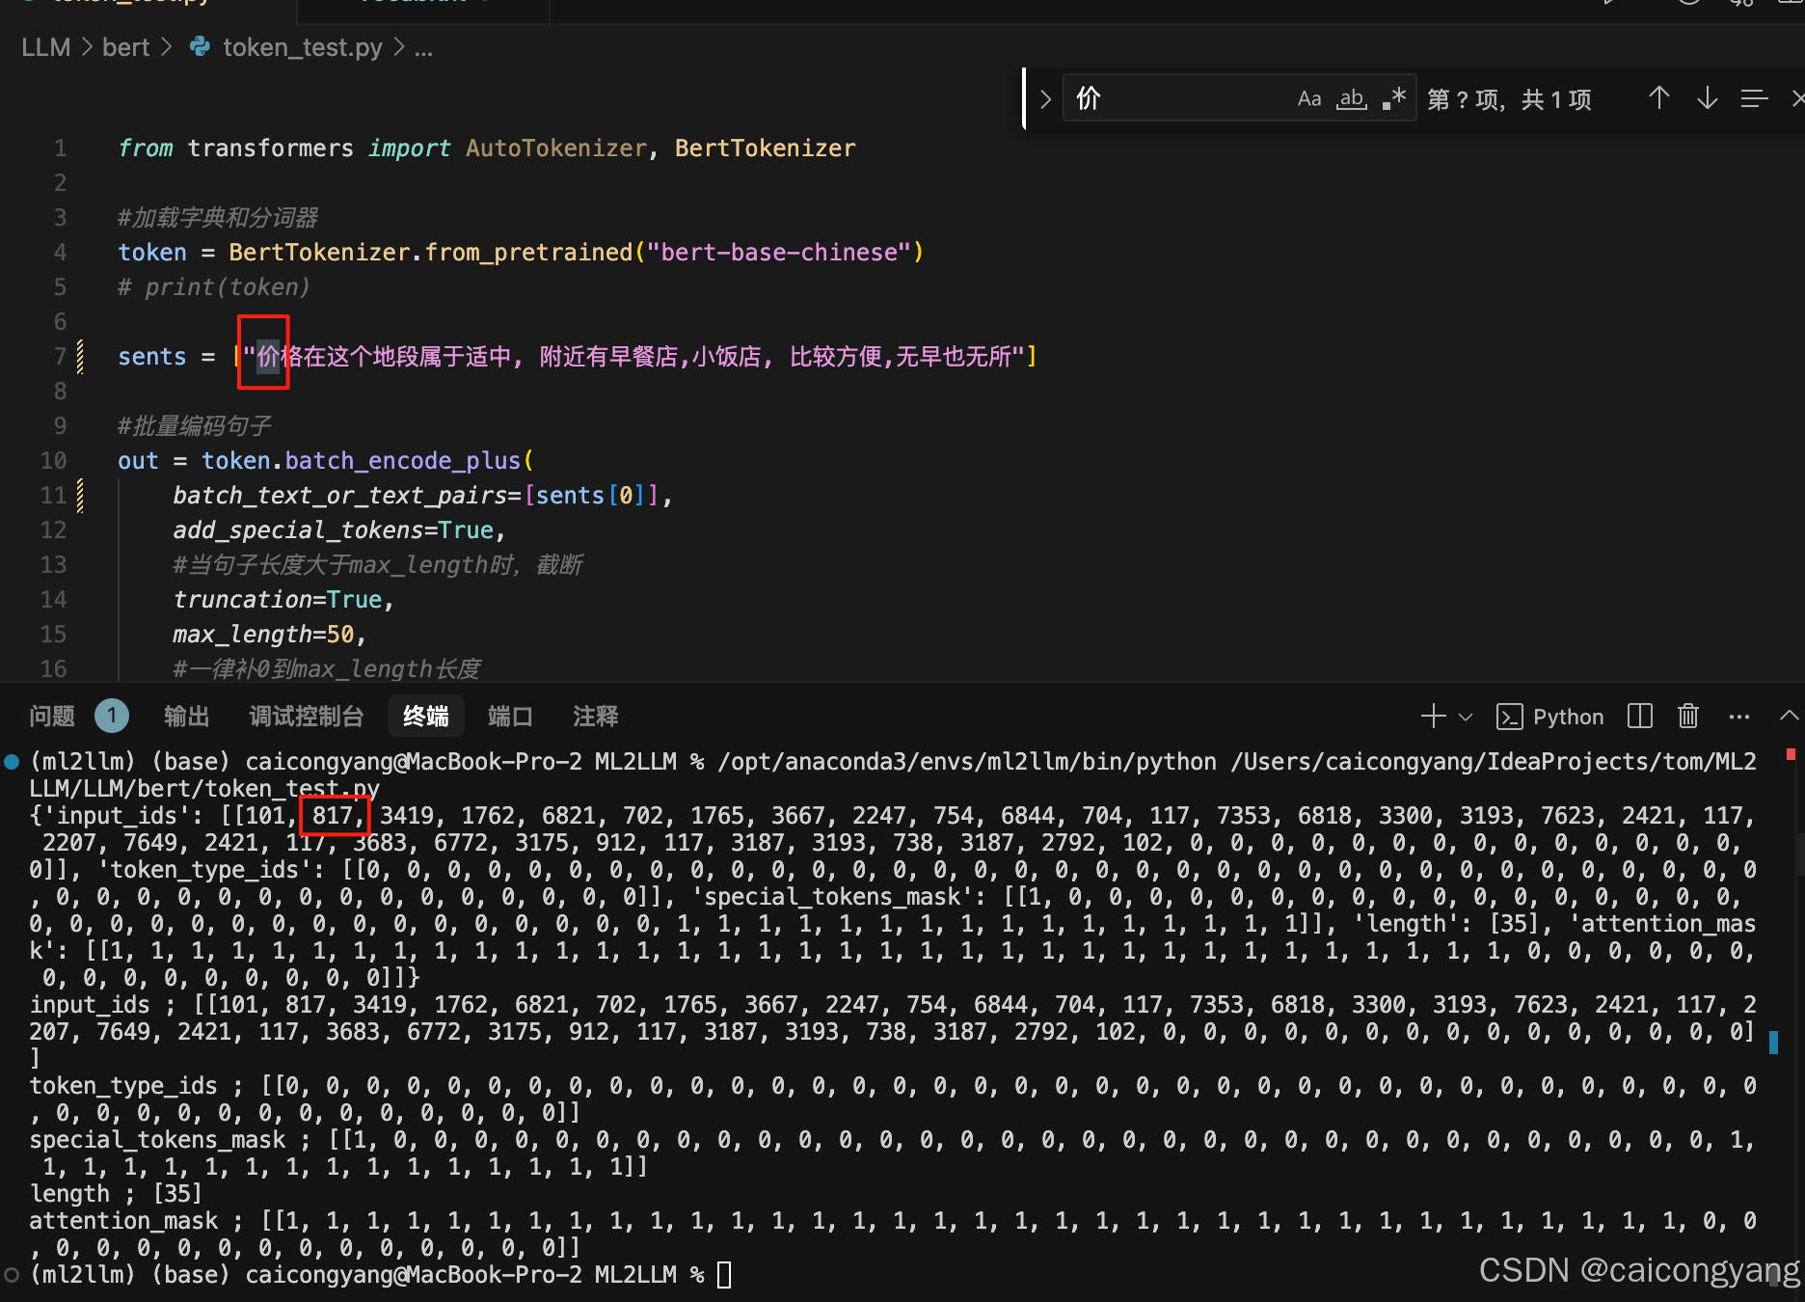The height and width of the screenshot is (1302, 1805).
Task: Open the bert breadcrumb folder
Action: tap(125, 47)
